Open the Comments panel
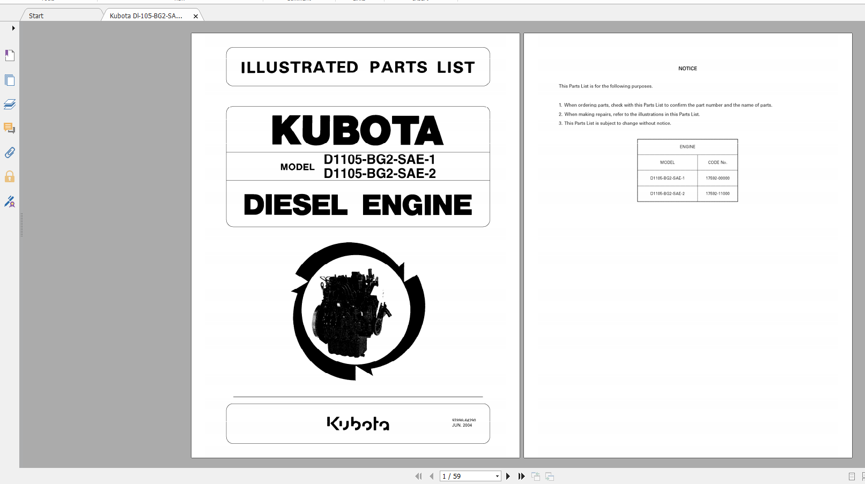The height and width of the screenshot is (484, 865). pyautogui.click(x=10, y=129)
